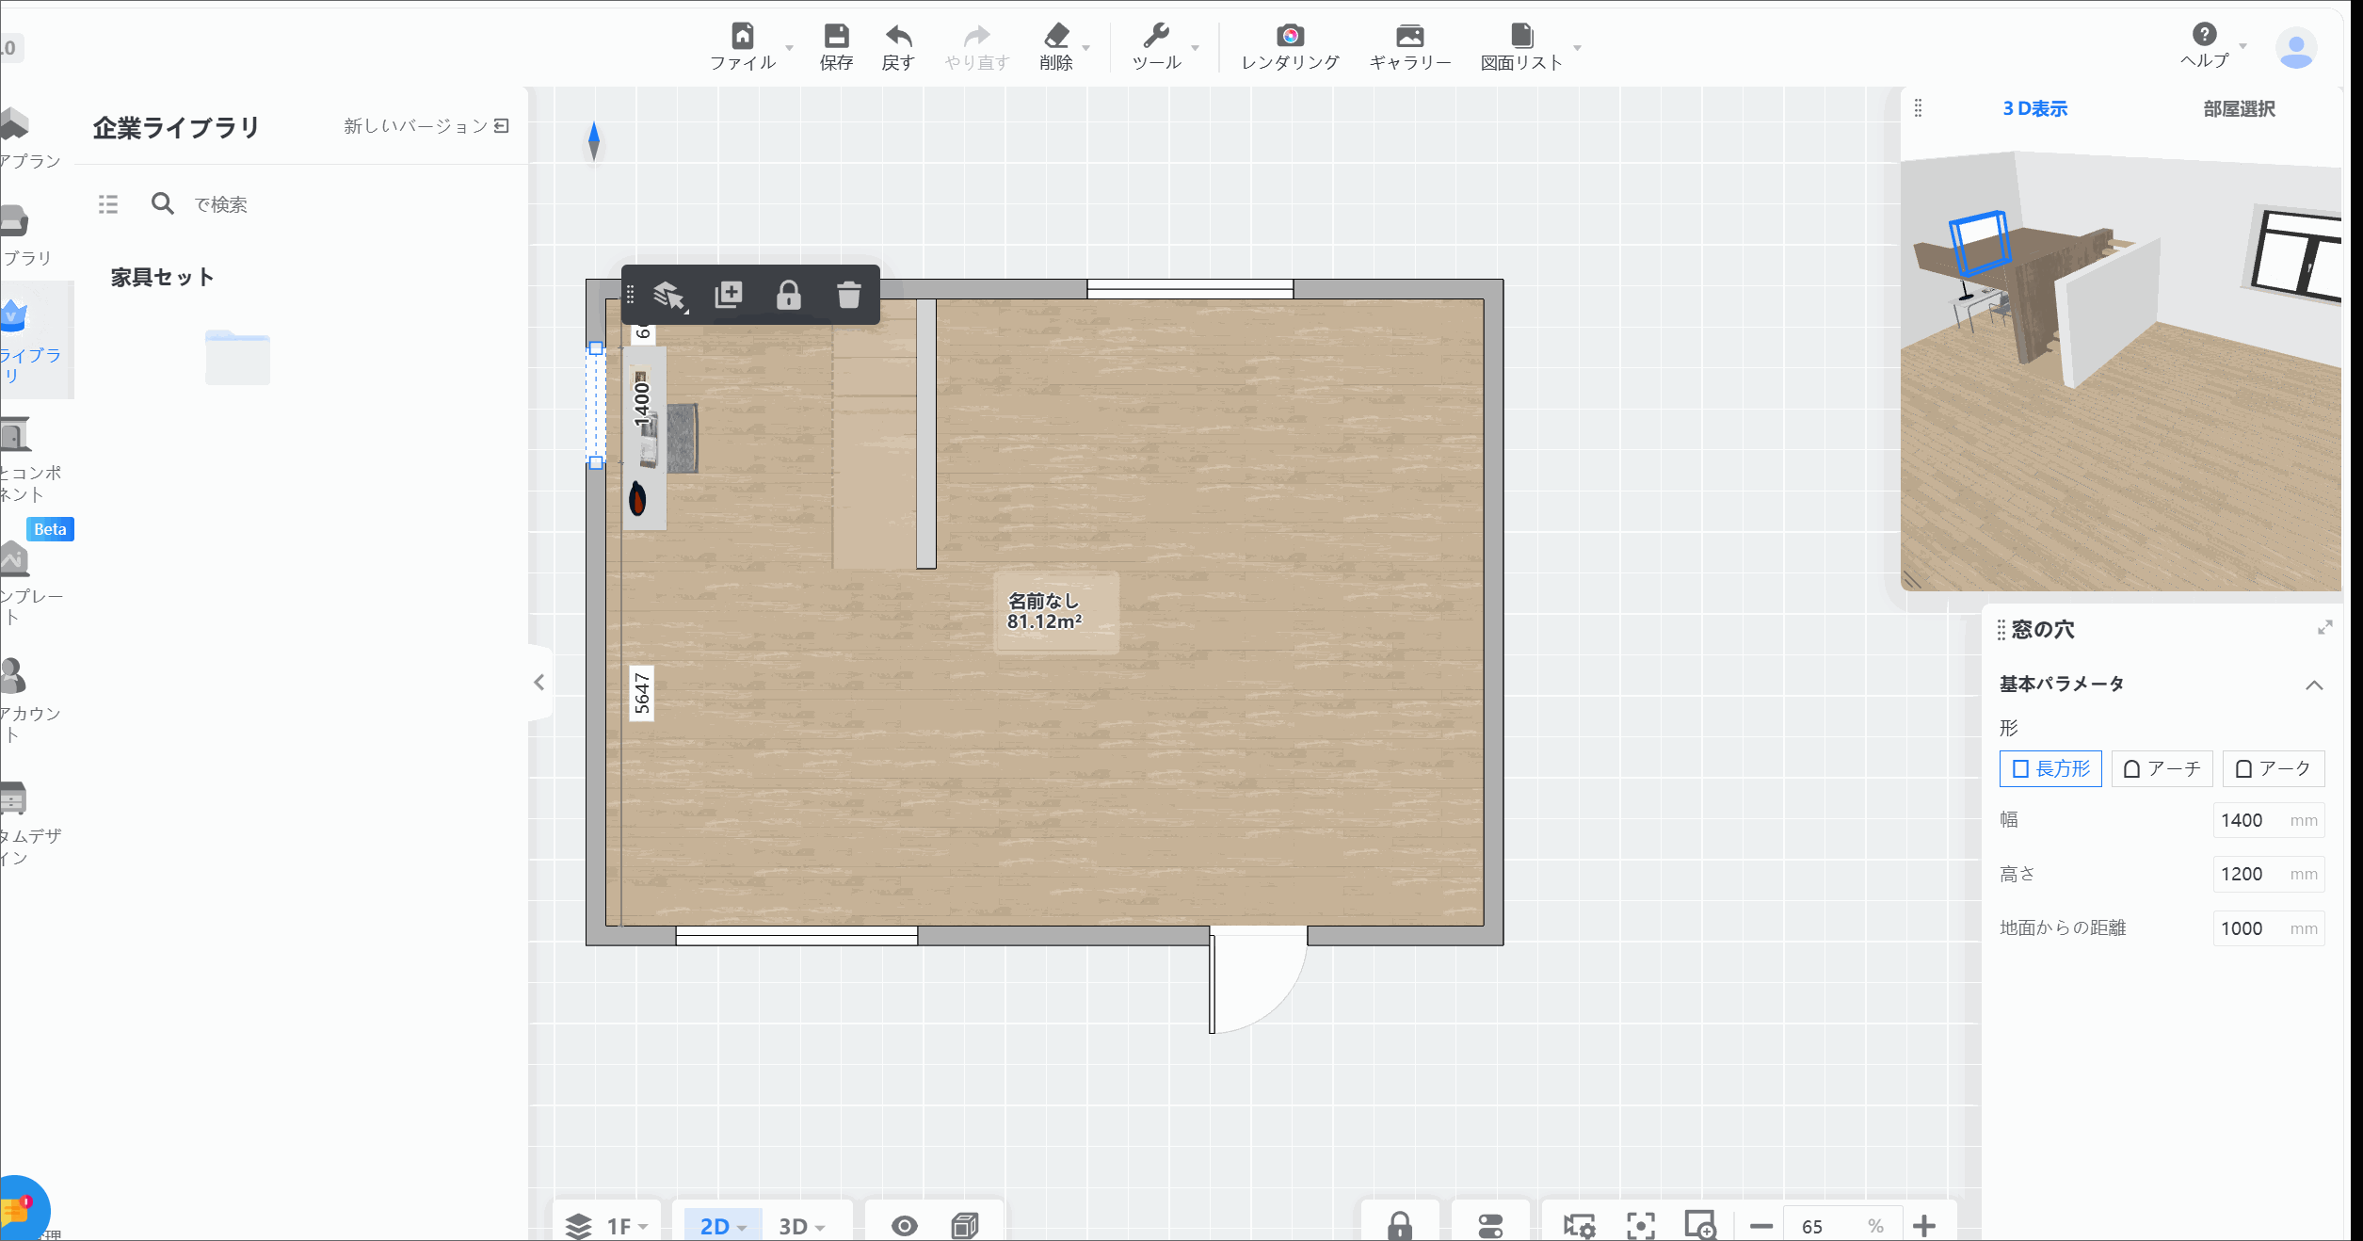Viewport: 2363px width, 1241px height.
Task: Switch to the 部屋選択 tab
Action: 2239,108
